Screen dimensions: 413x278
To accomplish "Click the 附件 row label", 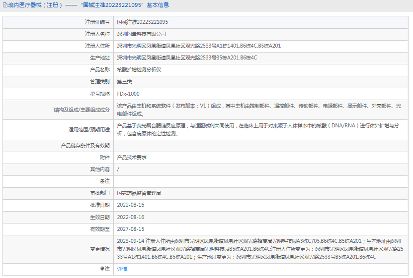I will pyautogui.click(x=105, y=158).
